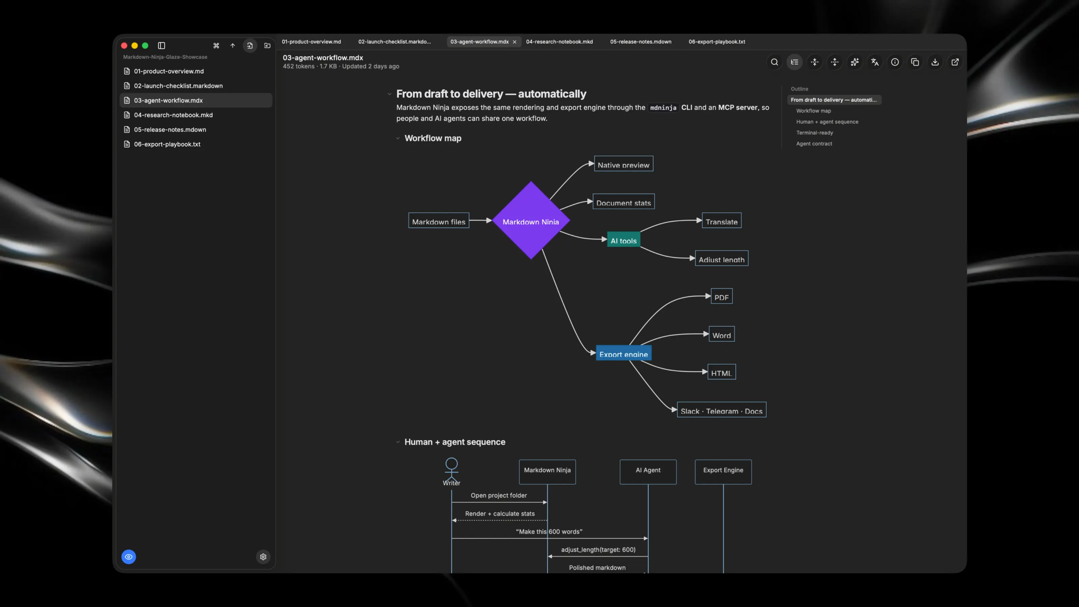This screenshot has height=607, width=1079.
Task: Toggle the blue eye preview button
Action: pos(128,557)
